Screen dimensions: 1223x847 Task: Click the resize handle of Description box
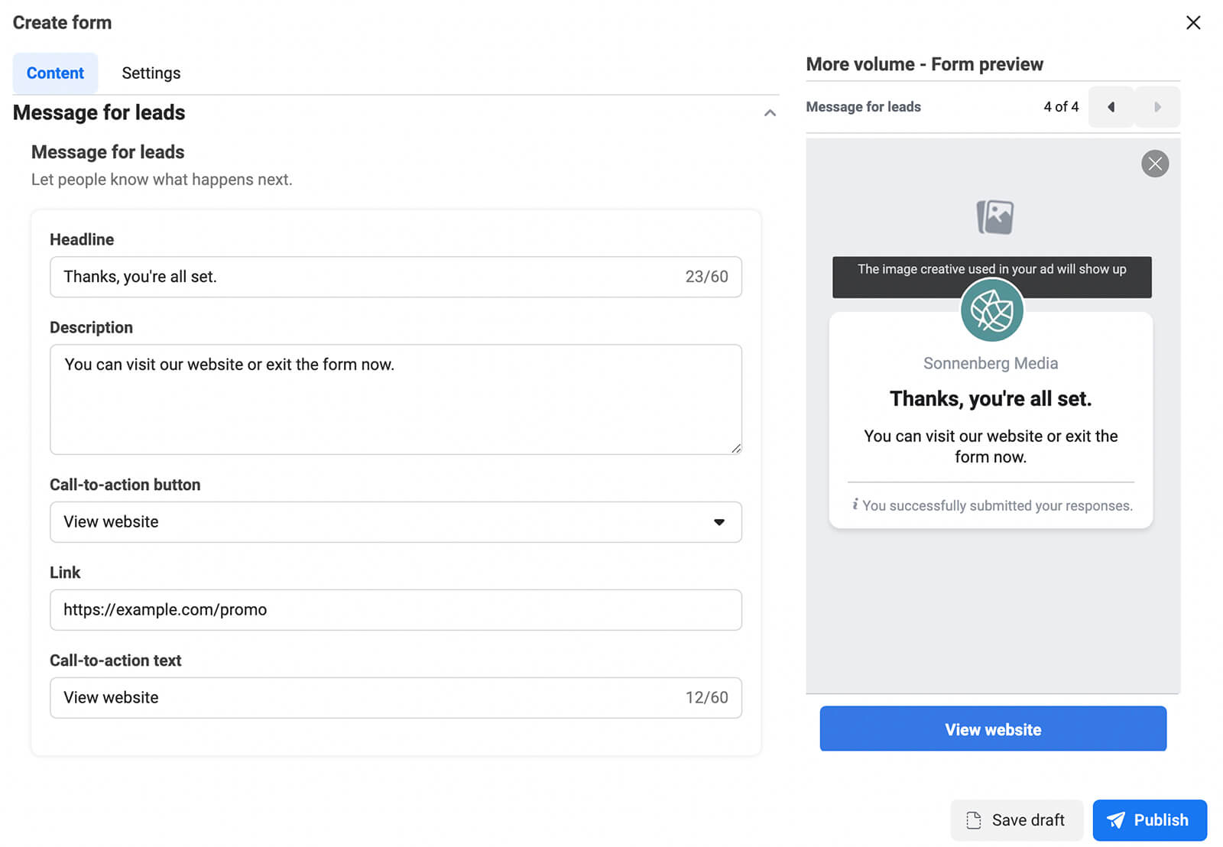[735, 449]
